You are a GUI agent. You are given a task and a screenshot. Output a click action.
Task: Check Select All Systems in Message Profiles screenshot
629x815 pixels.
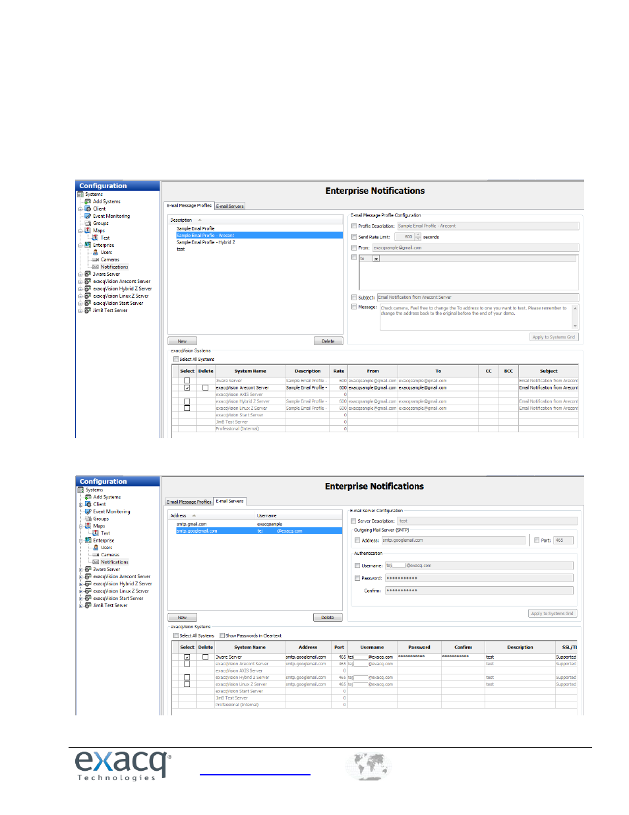click(x=176, y=359)
